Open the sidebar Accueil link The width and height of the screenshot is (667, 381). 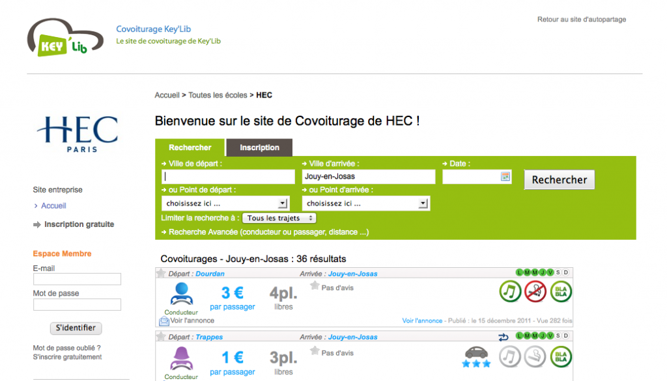53,205
